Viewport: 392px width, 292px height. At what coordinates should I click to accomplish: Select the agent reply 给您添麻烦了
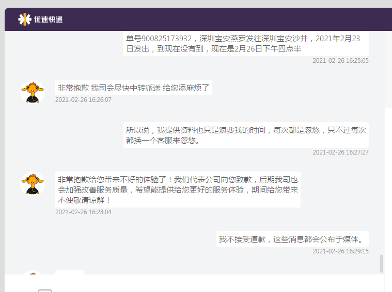click(x=133, y=88)
